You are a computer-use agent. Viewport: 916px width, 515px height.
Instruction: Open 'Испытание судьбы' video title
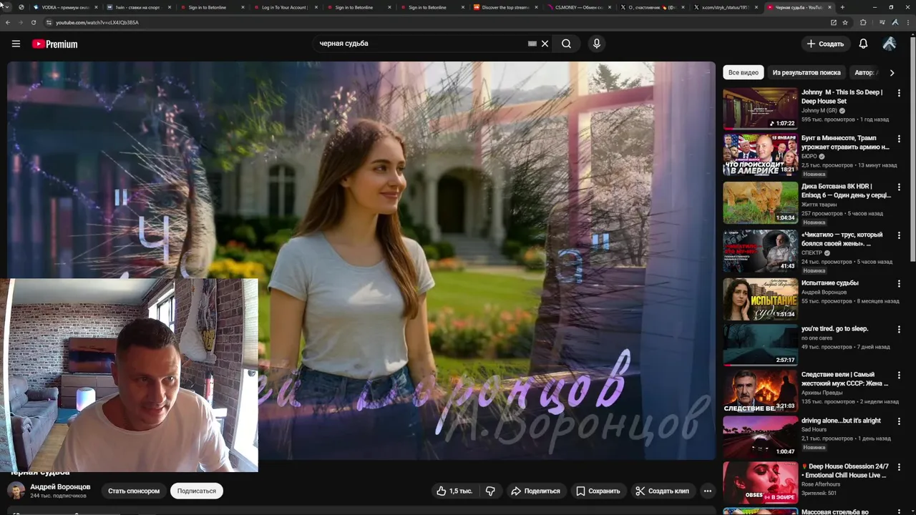[x=829, y=283]
